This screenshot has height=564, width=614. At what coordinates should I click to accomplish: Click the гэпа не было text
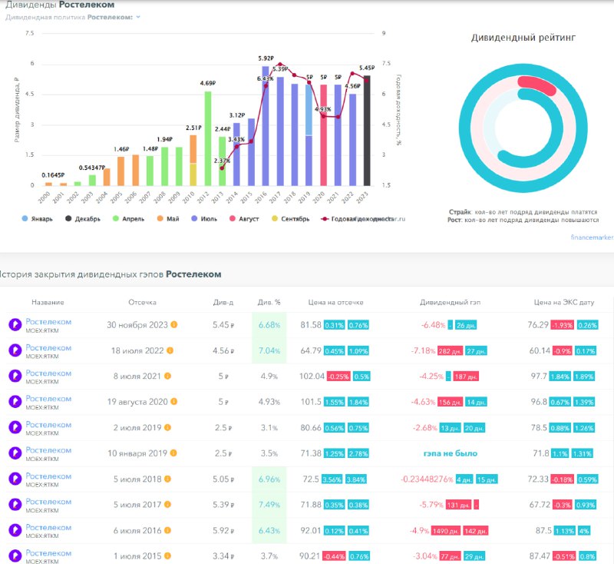coord(451,453)
